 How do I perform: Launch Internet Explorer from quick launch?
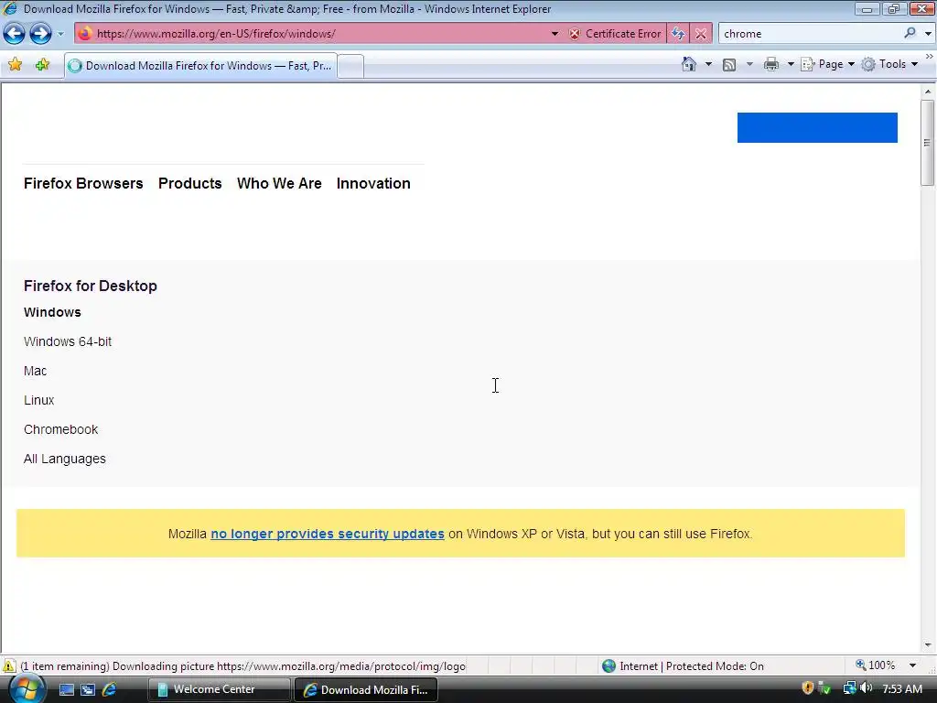(110, 689)
